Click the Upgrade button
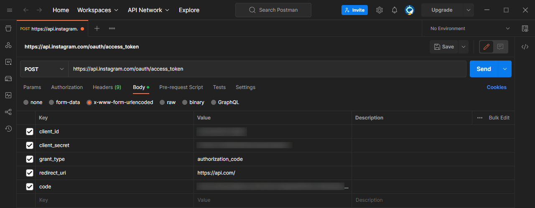The image size is (535, 208). pos(442,10)
